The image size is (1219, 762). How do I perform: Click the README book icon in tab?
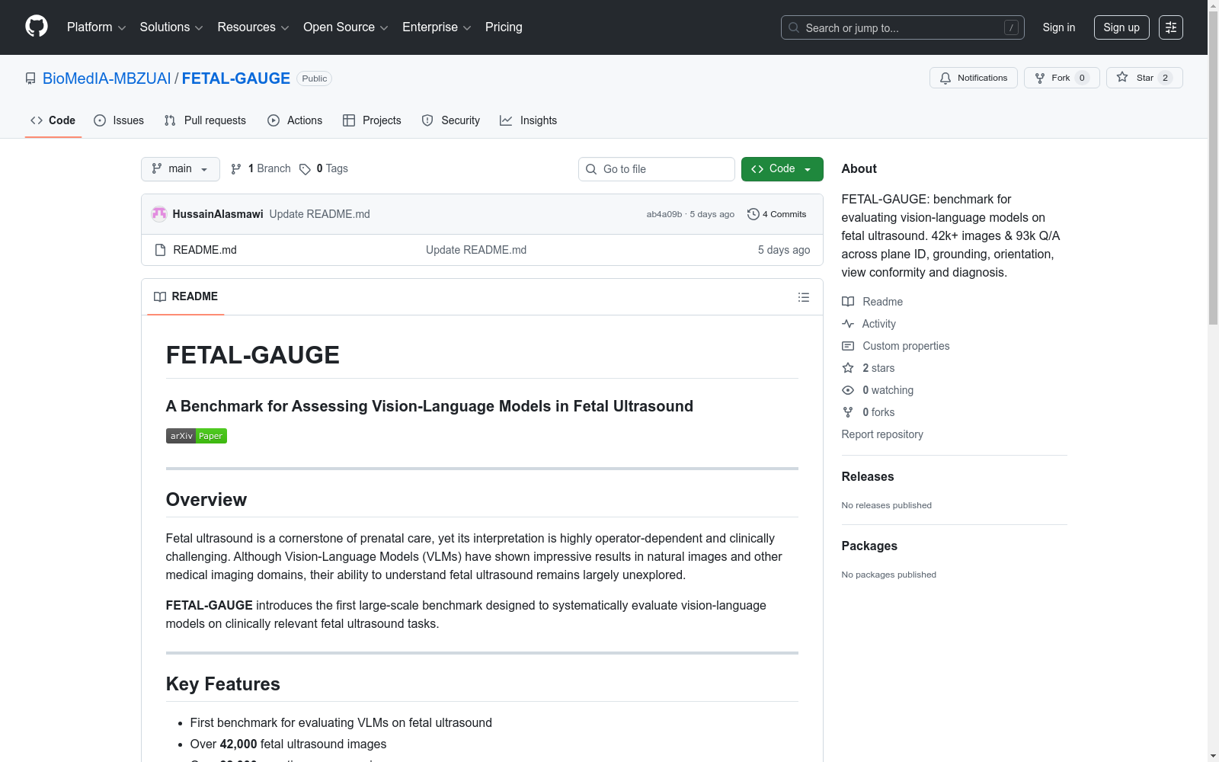coord(160,296)
